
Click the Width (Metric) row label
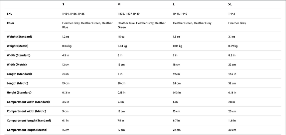pyautogui.click(x=17, y=65)
